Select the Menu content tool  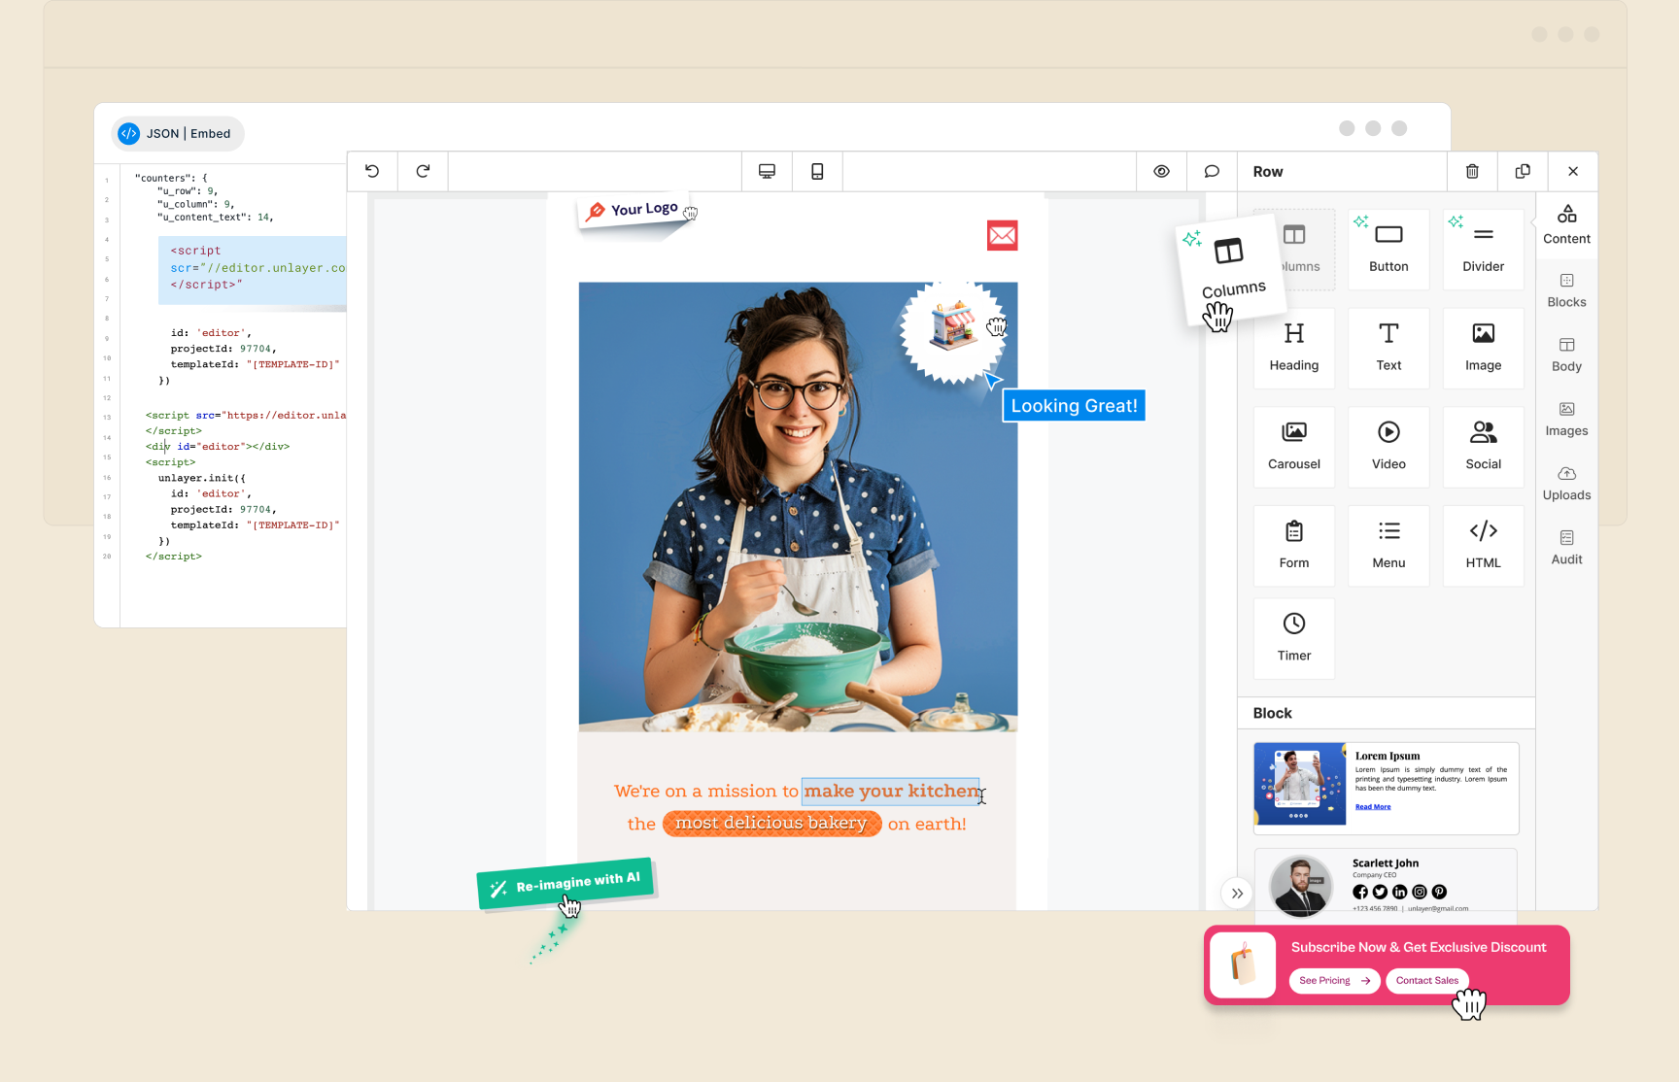coord(1388,546)
